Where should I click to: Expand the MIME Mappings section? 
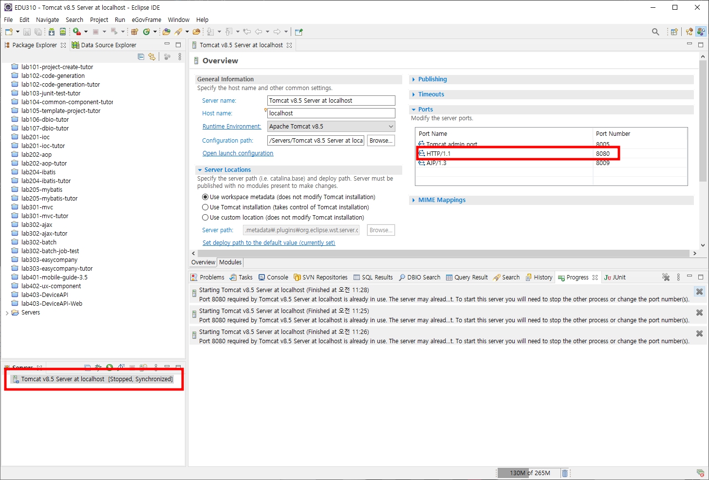(x=413, y=200)
